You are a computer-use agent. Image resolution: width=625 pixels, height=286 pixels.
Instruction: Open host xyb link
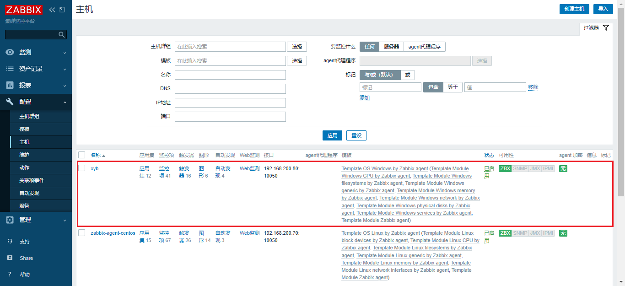tap(95, 168)
